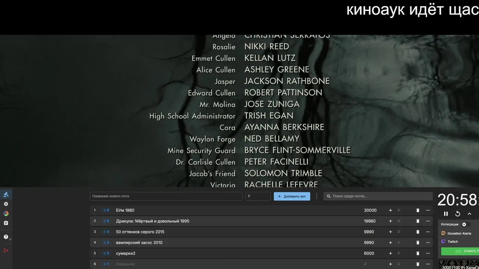This screenshot has height=269, width=479.
Task: Click the 30000 amount value
Action: (370, 210)
